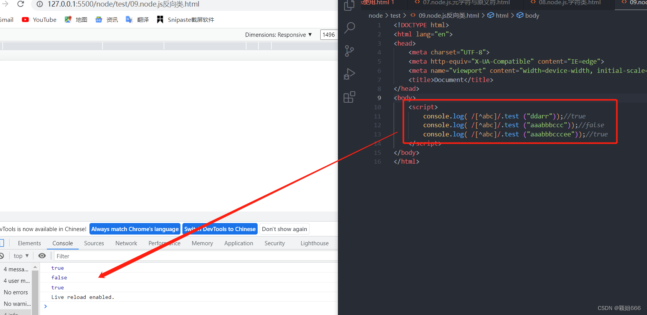Screen dimensions: 647x315
Task: Clear the console with the ban icon
Action: (2, 256)
